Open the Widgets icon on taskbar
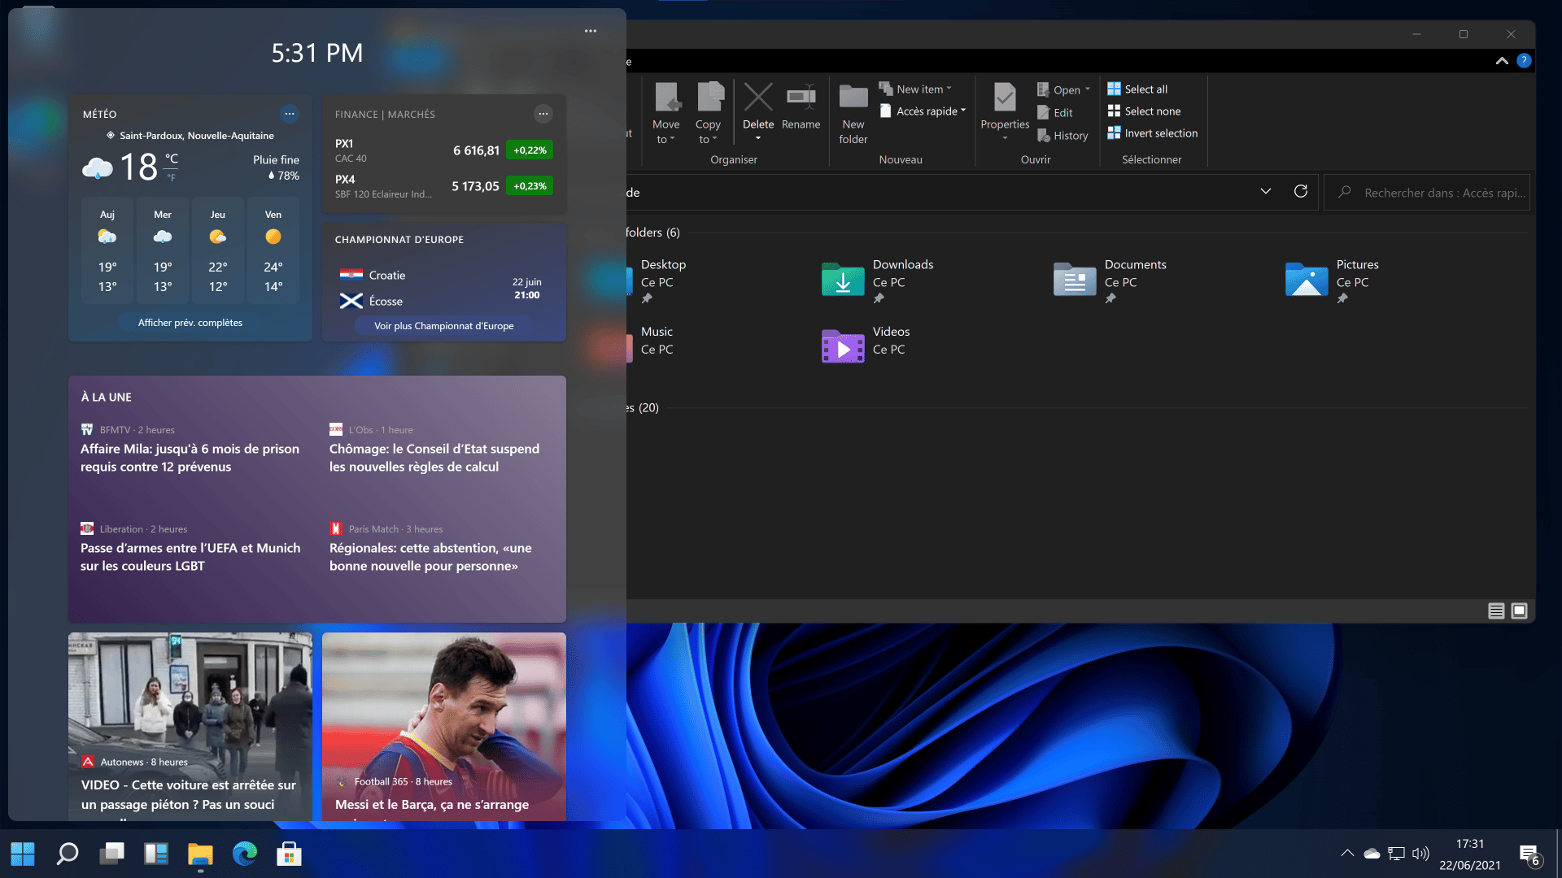The height and width of the screenshot is (878, 1562). [155, 854]
